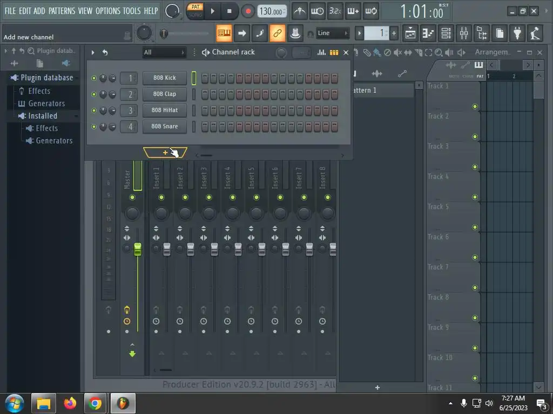This screenshot has height=414, width=553.
Task: Open the piano roll view icon
Action: pyautogui.click(x=428, y=33)
